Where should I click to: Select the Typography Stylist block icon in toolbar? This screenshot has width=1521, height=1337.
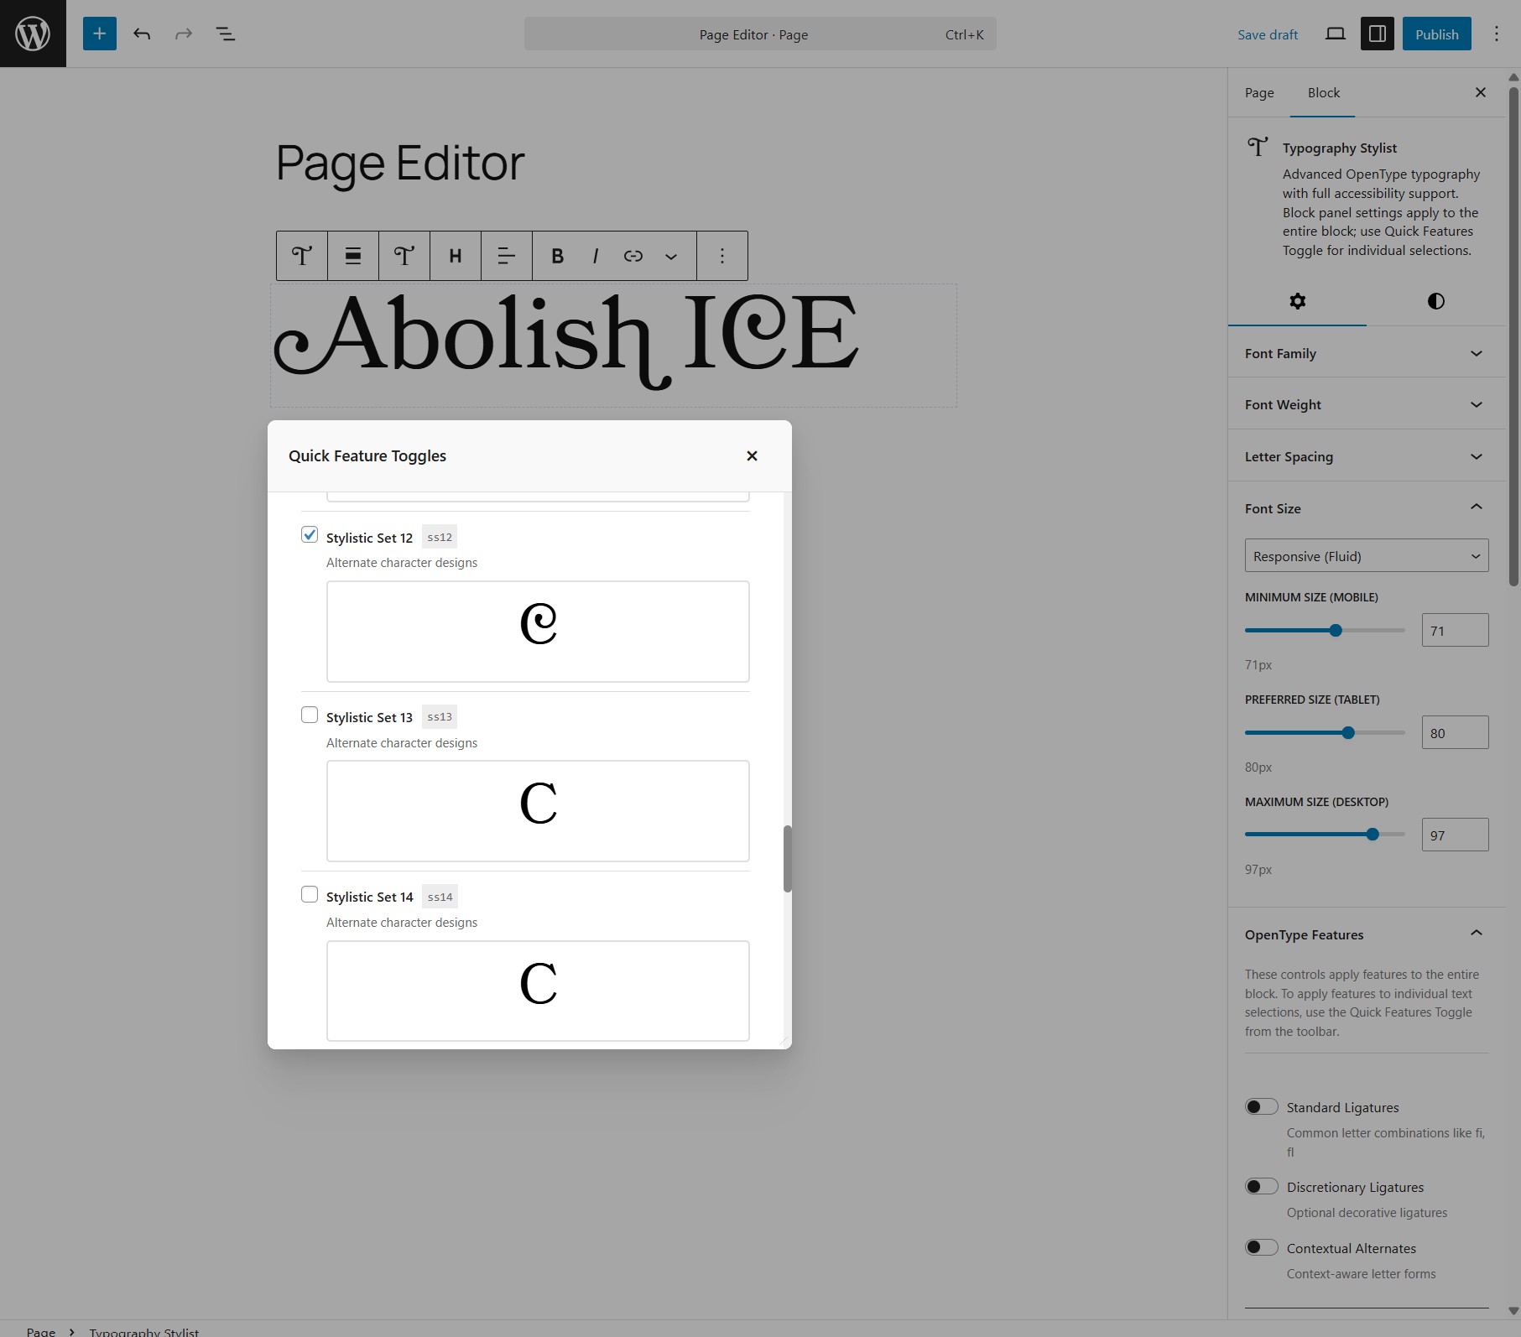coord(301,256)
